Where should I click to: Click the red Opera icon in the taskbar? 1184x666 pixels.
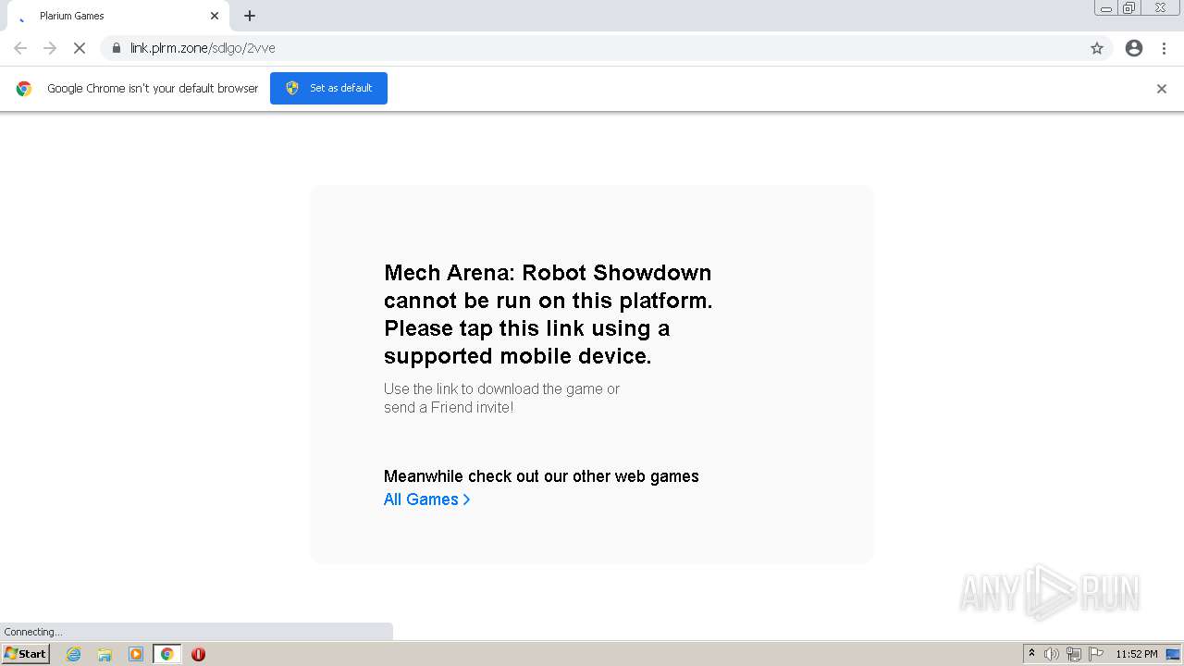(x=198, y=654)
